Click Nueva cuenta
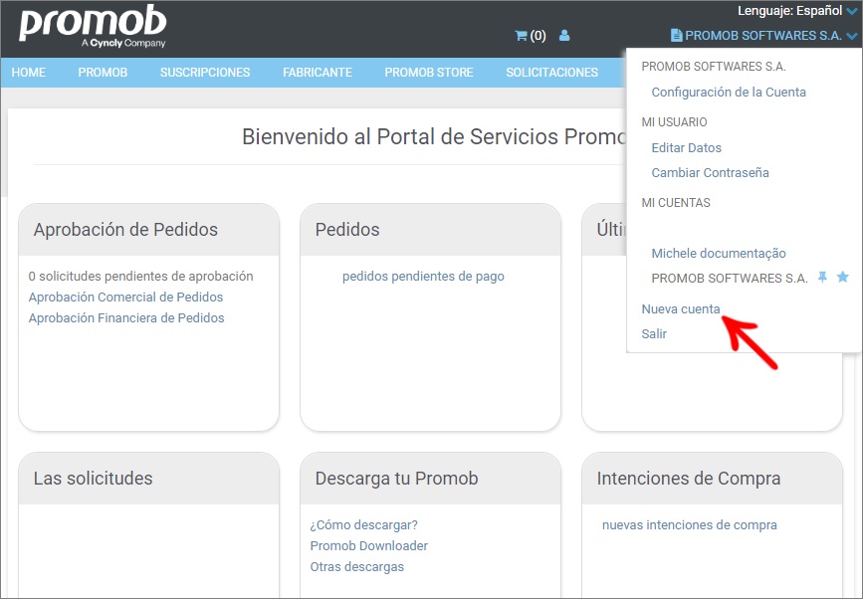The height and width of the screenshot is (599, 863). pos(681,308)
